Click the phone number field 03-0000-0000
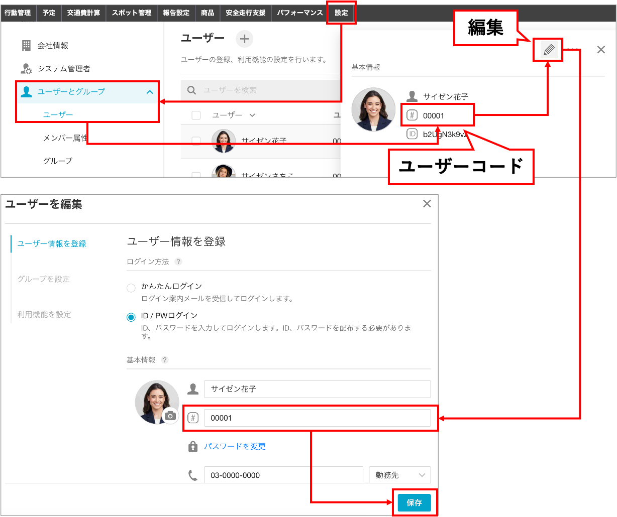 (283, 475)
